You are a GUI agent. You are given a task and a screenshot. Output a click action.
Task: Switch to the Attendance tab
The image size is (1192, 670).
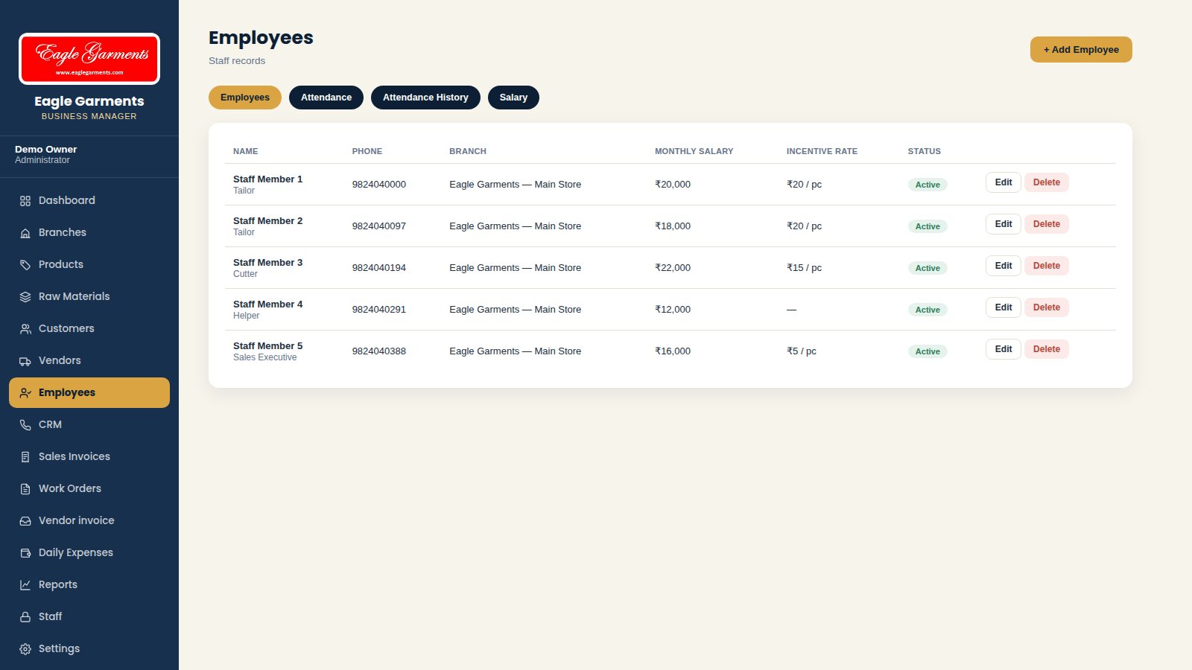[x=326, y=98]
